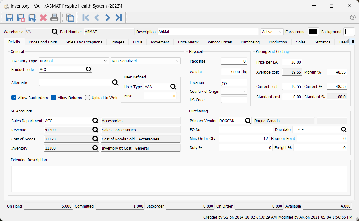This screenshot has height=221, width=359.
Task: Click the Pack size field
Action: pos(234,61)
